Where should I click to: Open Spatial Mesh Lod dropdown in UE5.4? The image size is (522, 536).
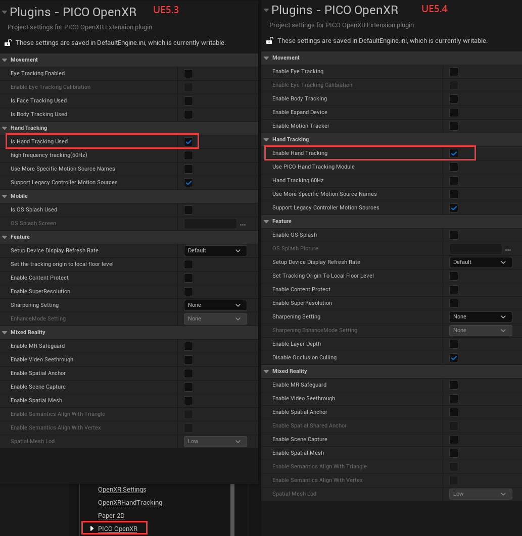[x=481, y=494]
